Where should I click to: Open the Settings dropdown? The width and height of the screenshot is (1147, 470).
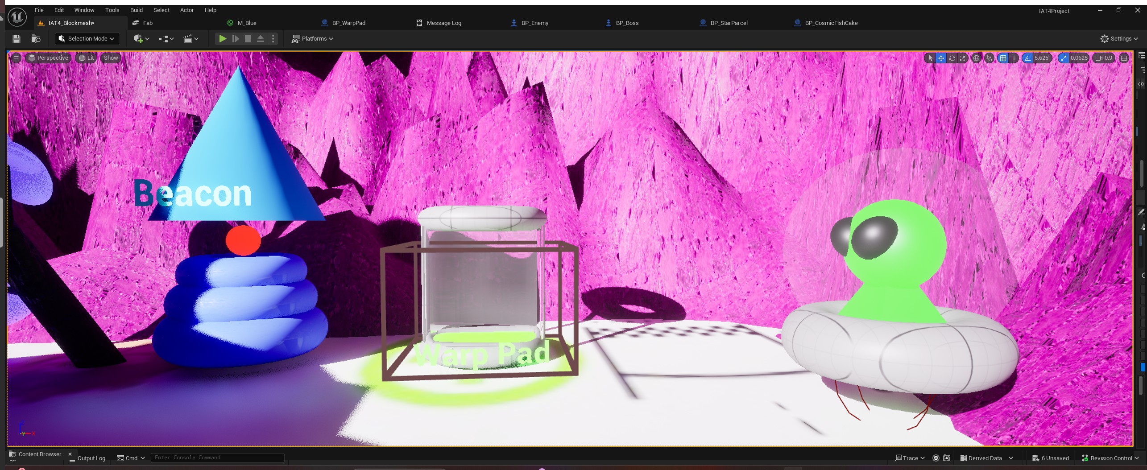coord(1119,39)
